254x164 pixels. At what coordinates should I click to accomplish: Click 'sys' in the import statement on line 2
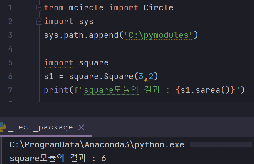coord(86,22)
